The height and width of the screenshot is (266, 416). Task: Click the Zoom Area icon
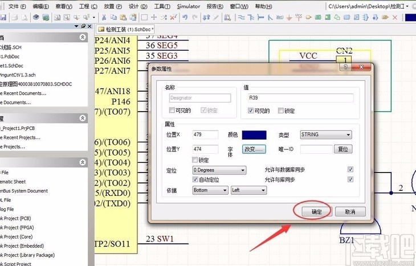67,18
